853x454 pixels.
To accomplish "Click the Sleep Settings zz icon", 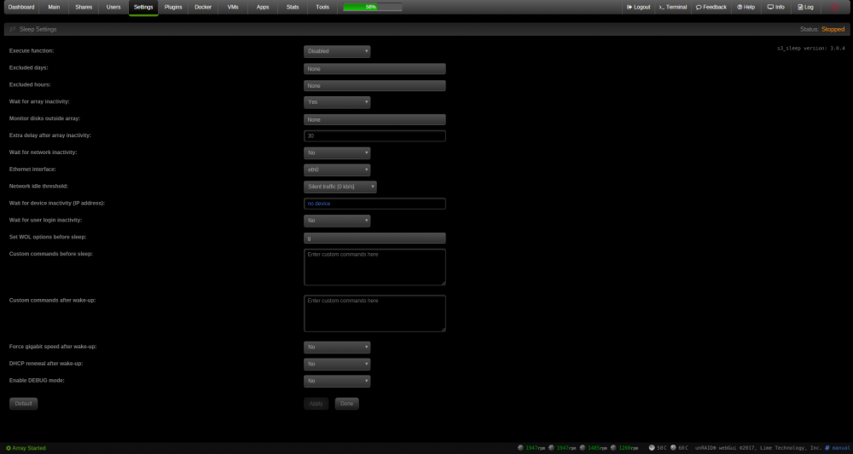I will pyautogui.click(x=12, y=29).
